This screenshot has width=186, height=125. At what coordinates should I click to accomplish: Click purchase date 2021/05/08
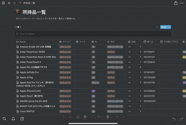[149, 77]
